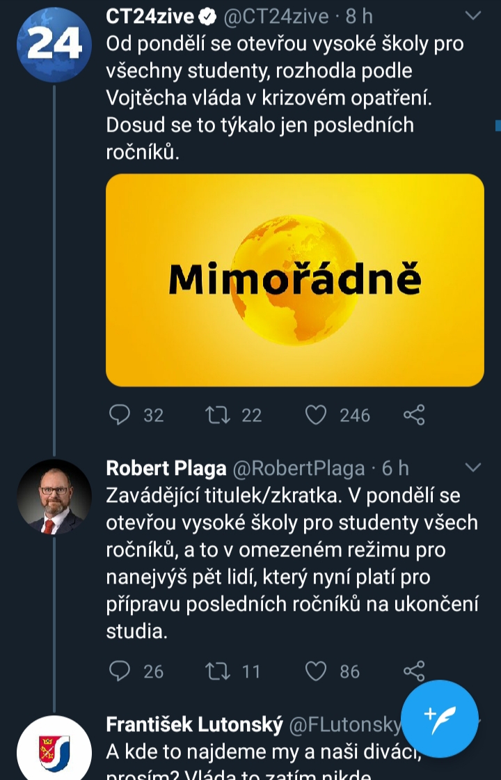Open the Mimořádně image
Viewport: 501px width, 780px height.
(294, 280)
